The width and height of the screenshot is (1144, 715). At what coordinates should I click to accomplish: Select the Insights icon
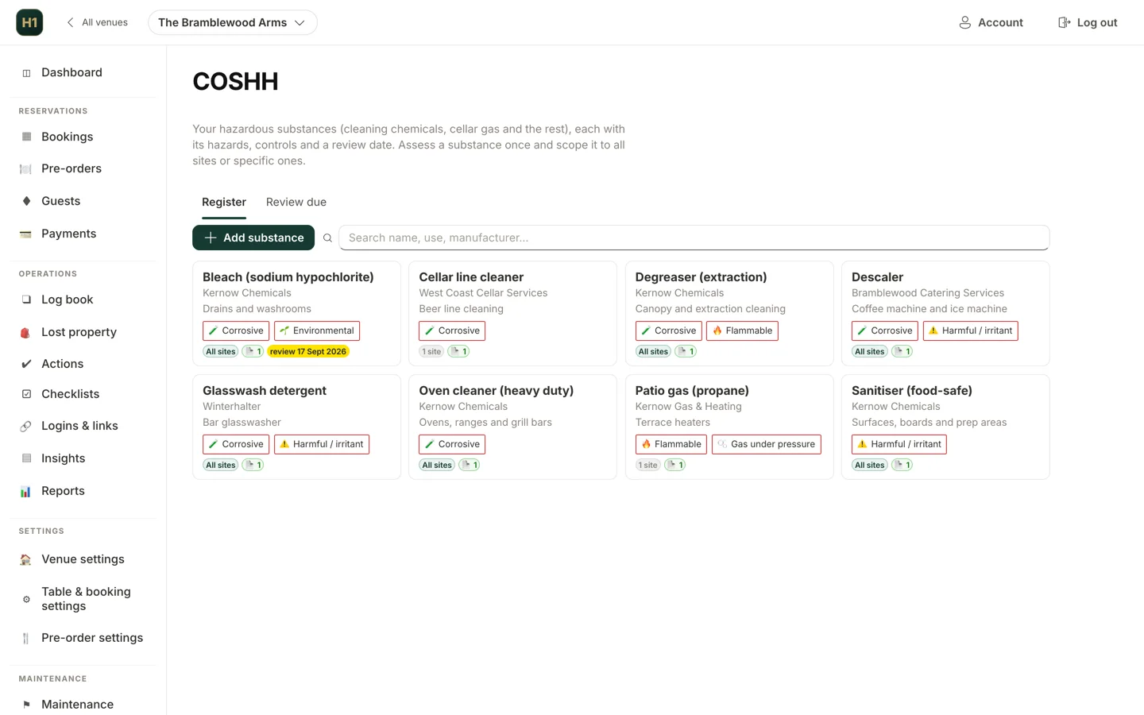tap(26, 458)
